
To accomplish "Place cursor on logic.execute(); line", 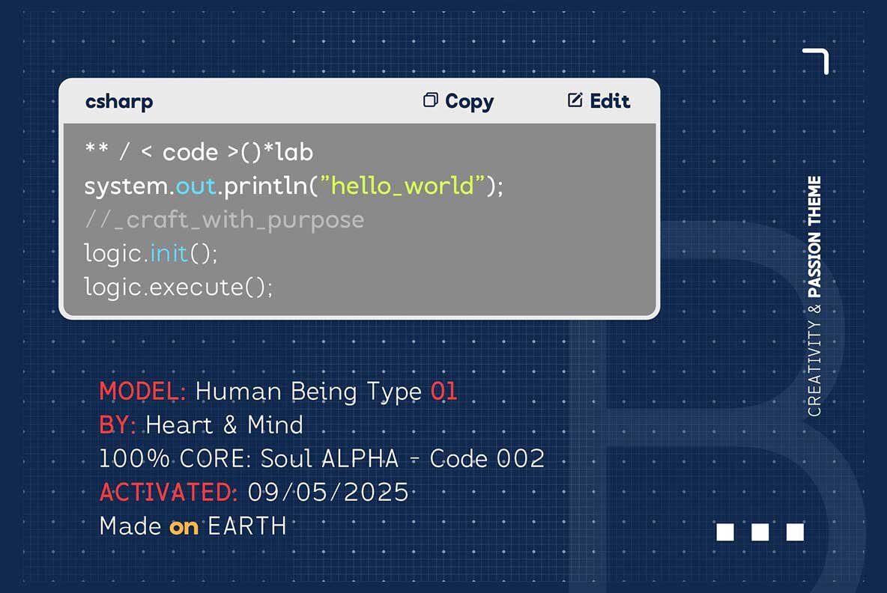I will click(x=178, y=287).
